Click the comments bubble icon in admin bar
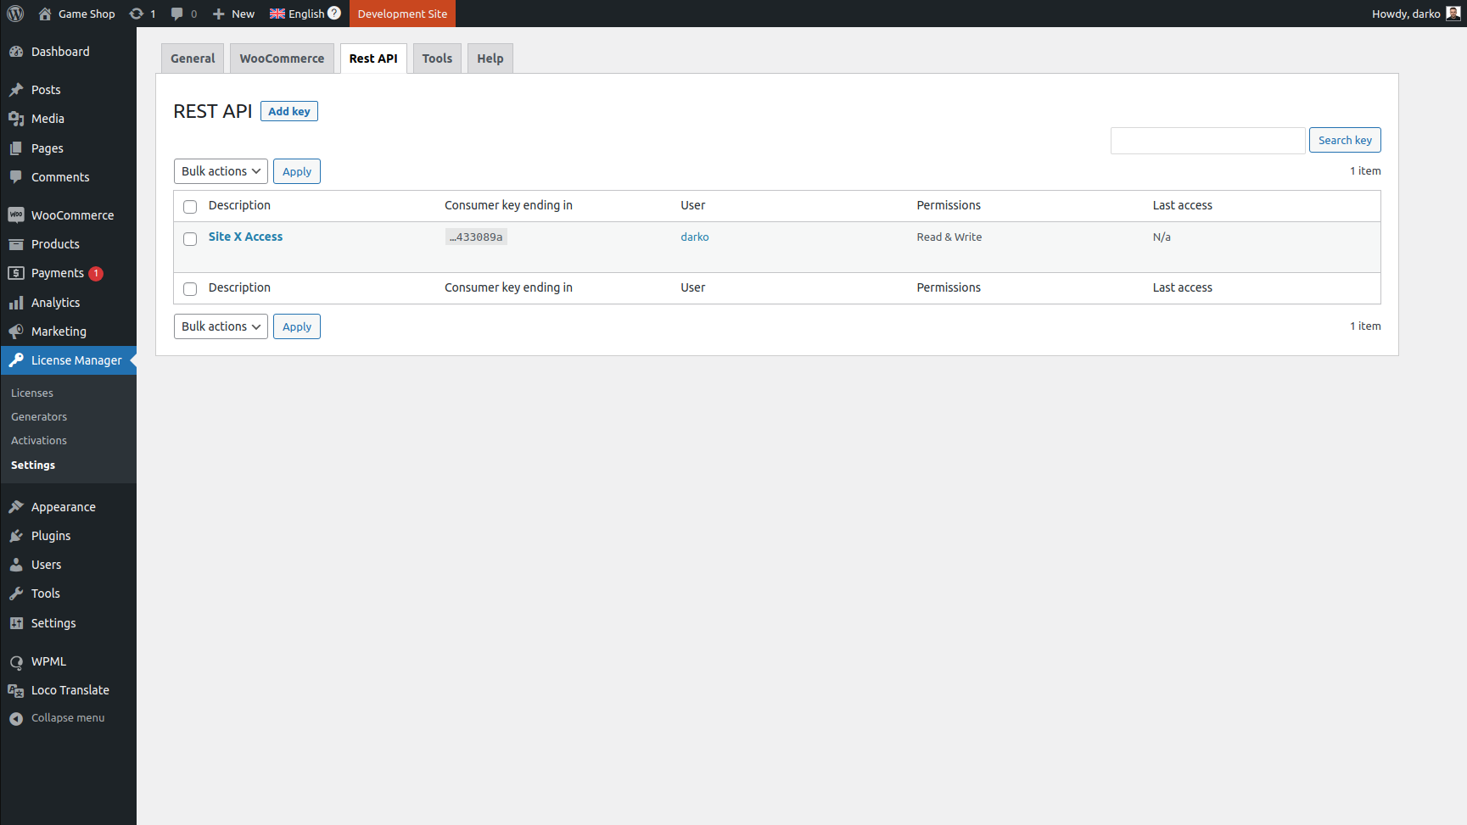Screen dimensions: 1467x825 click(x=176, y=14)
